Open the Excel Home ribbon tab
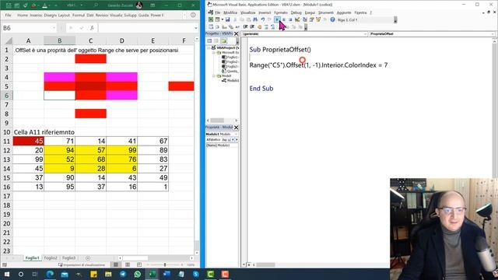Viewport: 498px width, 280px height. pos(23,16)
